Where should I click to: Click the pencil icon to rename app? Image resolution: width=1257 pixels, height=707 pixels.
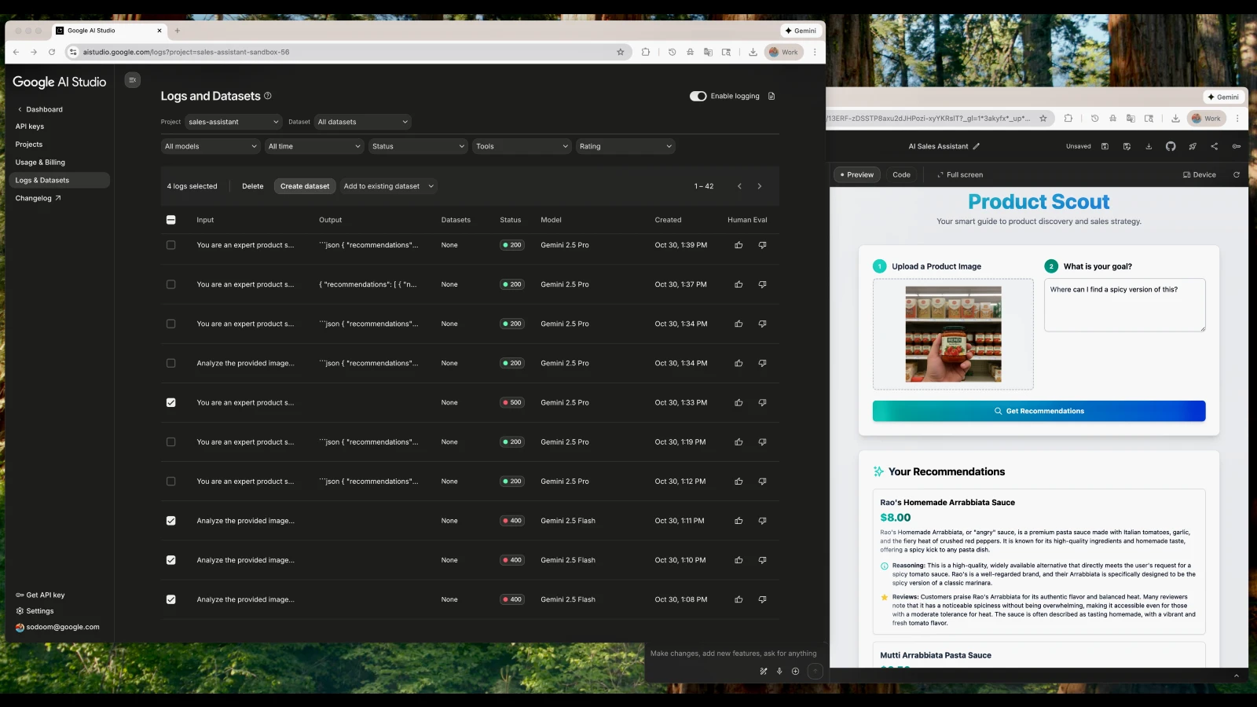click(x=977, y=146)
